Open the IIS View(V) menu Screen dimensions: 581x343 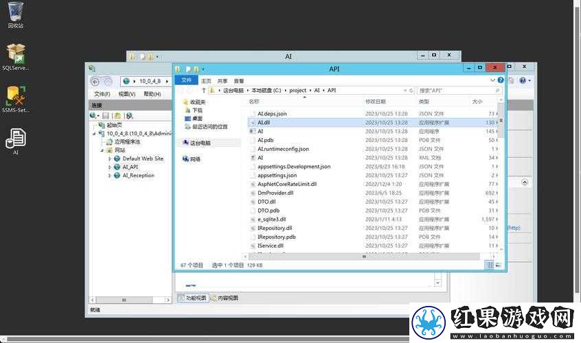pos(127,94)
